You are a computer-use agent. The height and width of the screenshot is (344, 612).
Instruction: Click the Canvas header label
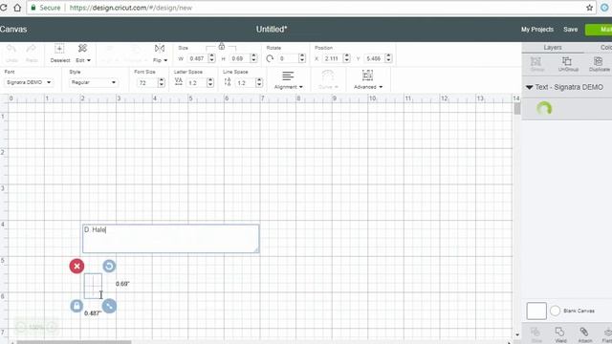13,30
